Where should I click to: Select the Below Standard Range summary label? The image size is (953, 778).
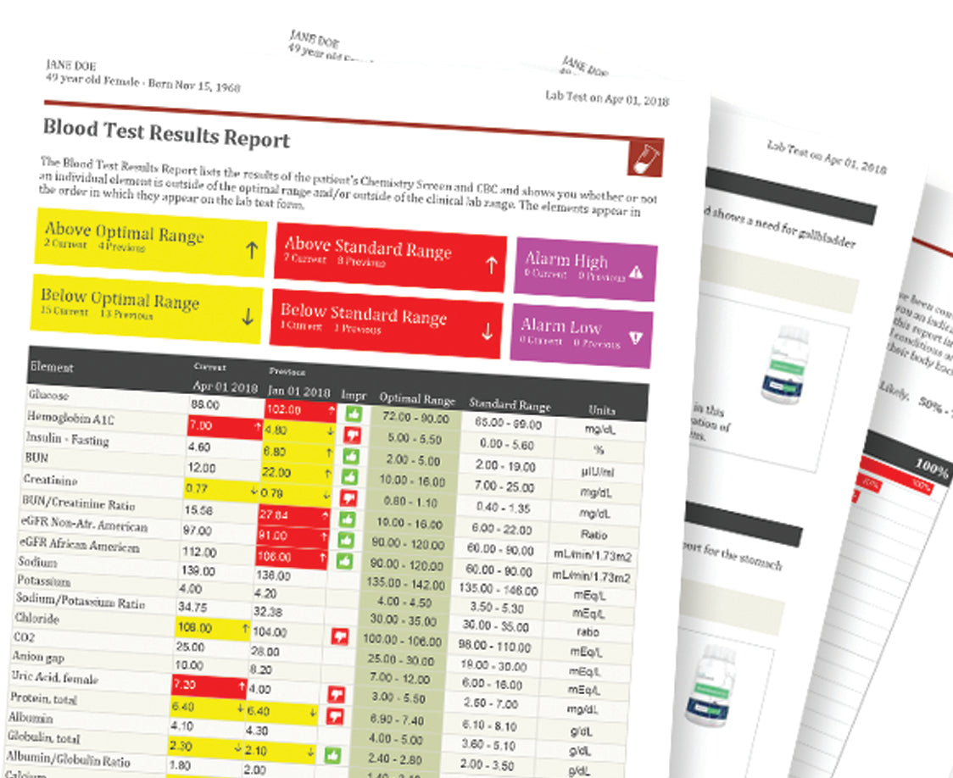364,314
